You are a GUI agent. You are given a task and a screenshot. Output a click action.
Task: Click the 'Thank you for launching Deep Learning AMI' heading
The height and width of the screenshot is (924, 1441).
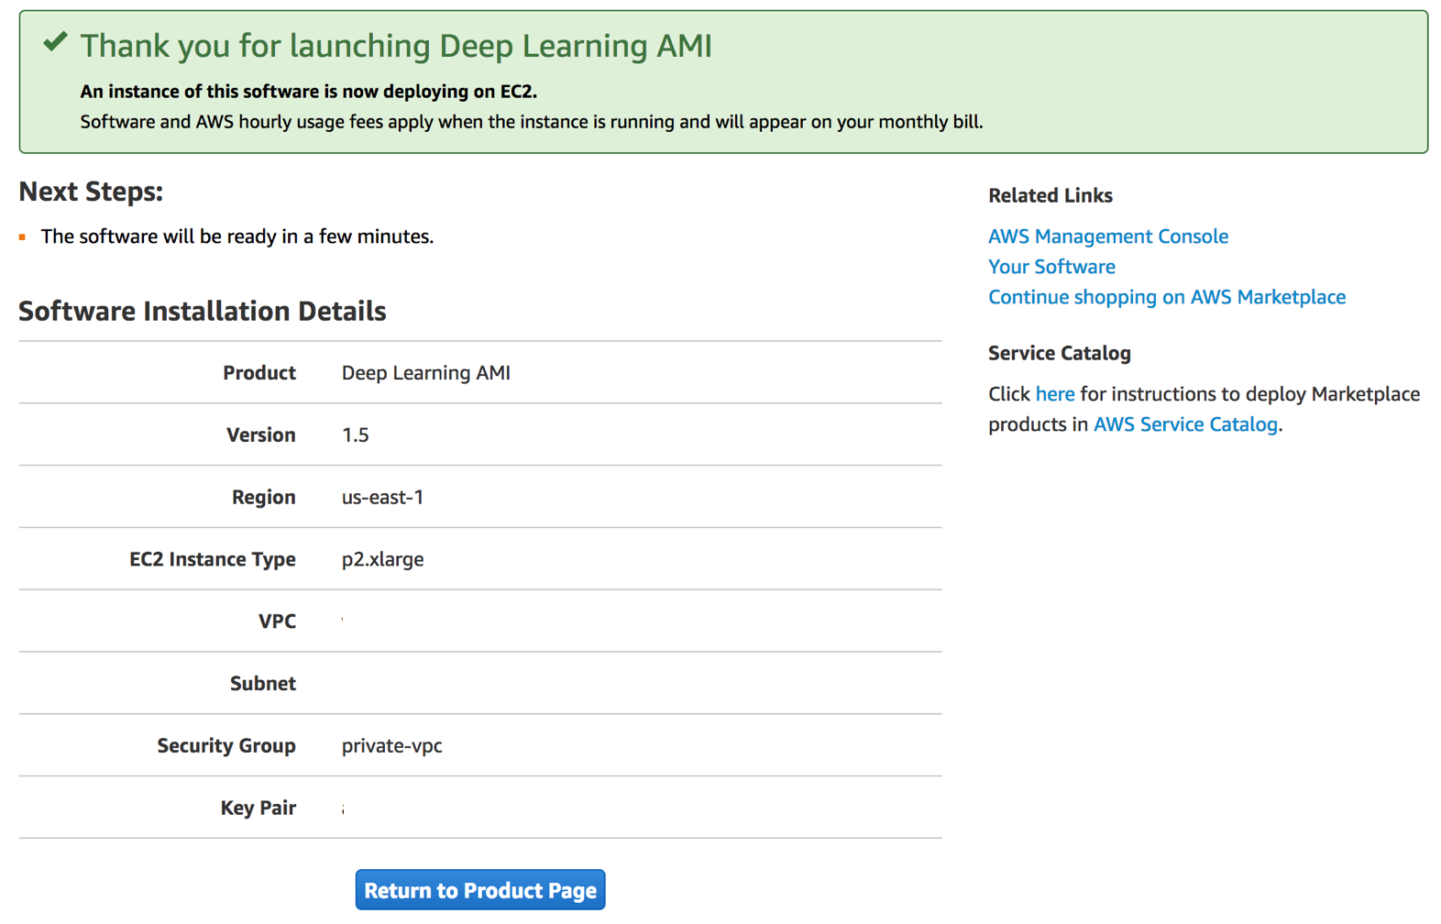(396, 45)
